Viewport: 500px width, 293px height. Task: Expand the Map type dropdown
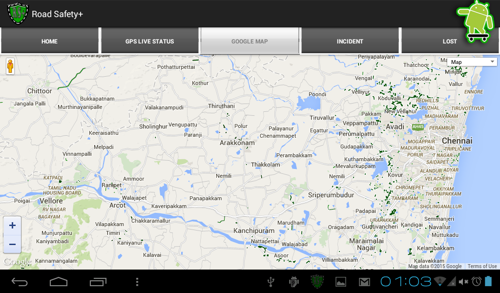click(x=472, y=62)
